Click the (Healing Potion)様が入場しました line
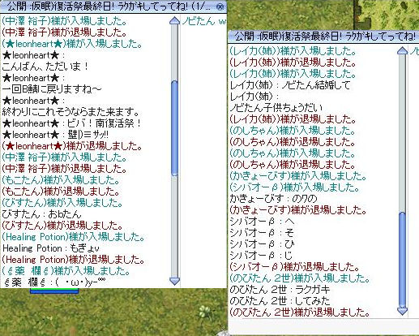The height and width of the screenshot is (336, 419). (x=73, y=237)
